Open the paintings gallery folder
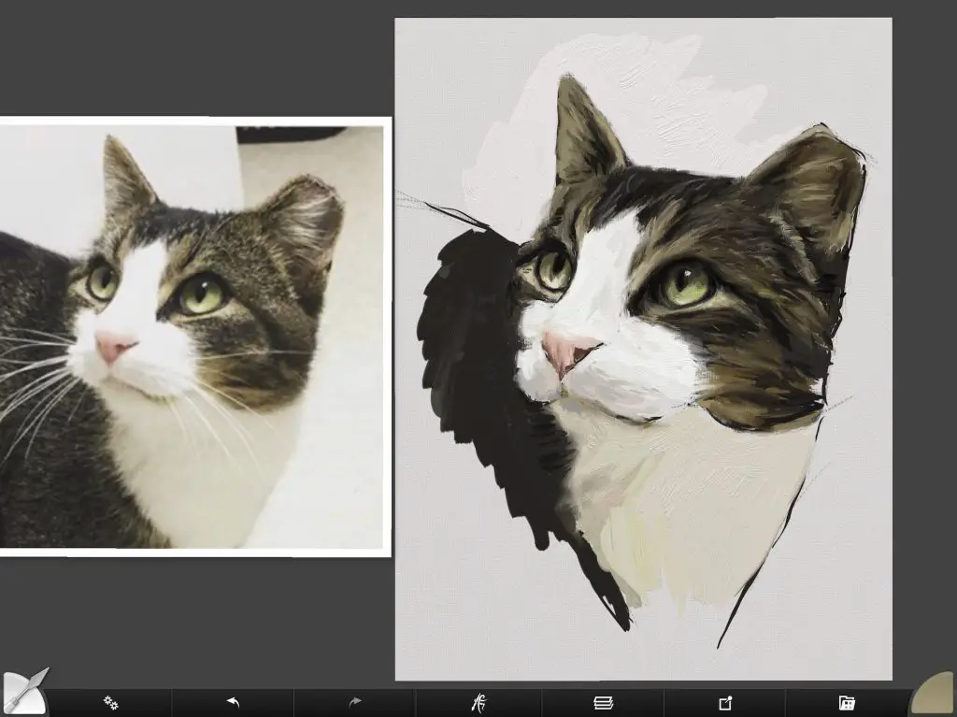957x717 pixels. click(847, 703)
